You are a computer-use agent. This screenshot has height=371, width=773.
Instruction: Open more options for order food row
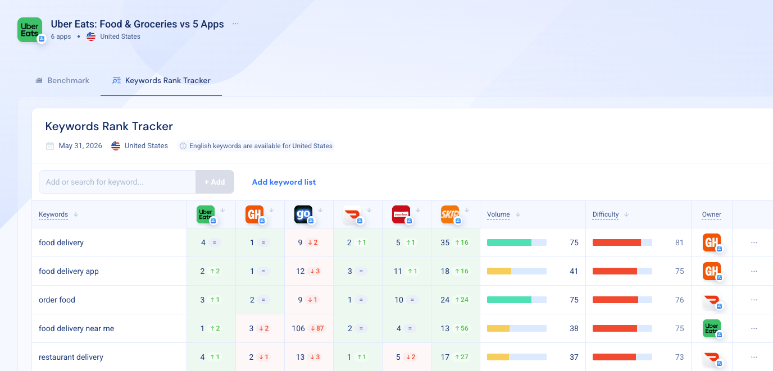pyautogui.click(x=754, y=300)
